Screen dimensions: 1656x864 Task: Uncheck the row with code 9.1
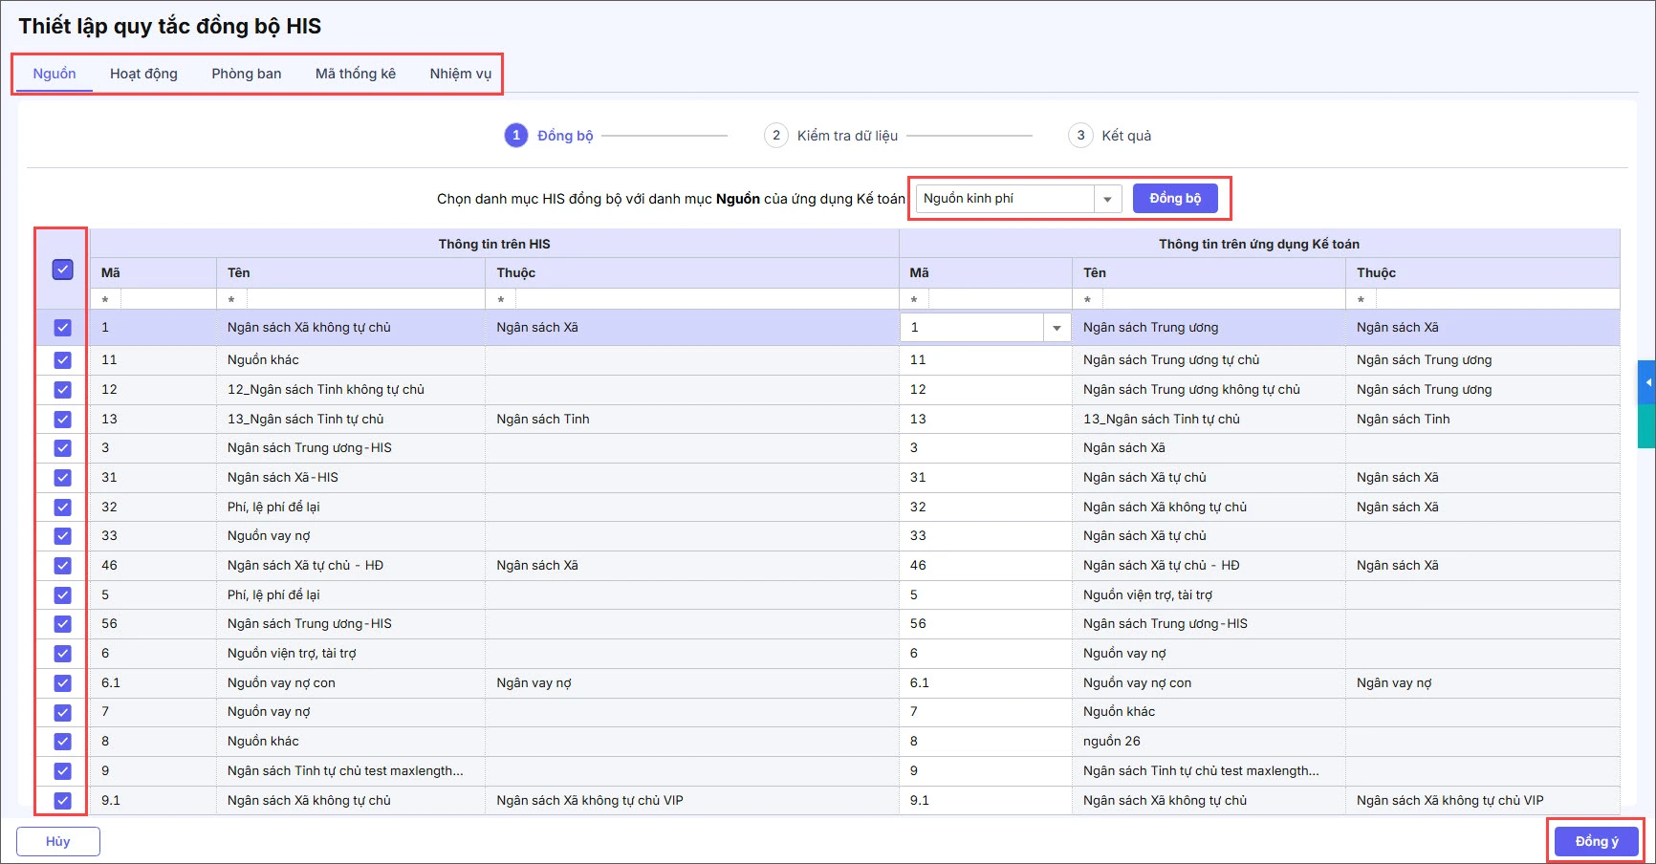[62, 801]
